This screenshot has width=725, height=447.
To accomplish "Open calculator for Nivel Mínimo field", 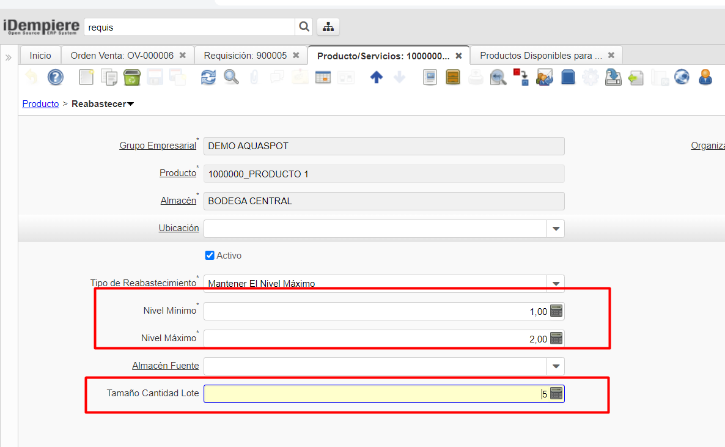I will pos(556,311).
